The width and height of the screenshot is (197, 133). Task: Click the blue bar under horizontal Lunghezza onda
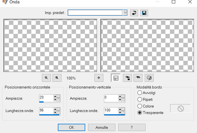pyautogui.click(x=49, y=115)
